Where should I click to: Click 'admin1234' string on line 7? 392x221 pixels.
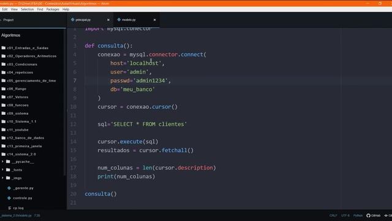pos(150,80)
